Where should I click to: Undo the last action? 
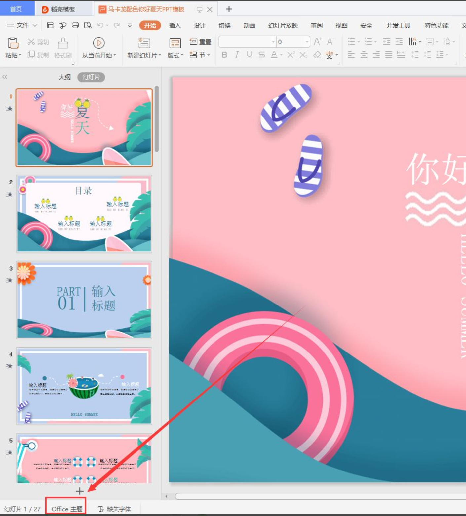click(x=100, y=25)
